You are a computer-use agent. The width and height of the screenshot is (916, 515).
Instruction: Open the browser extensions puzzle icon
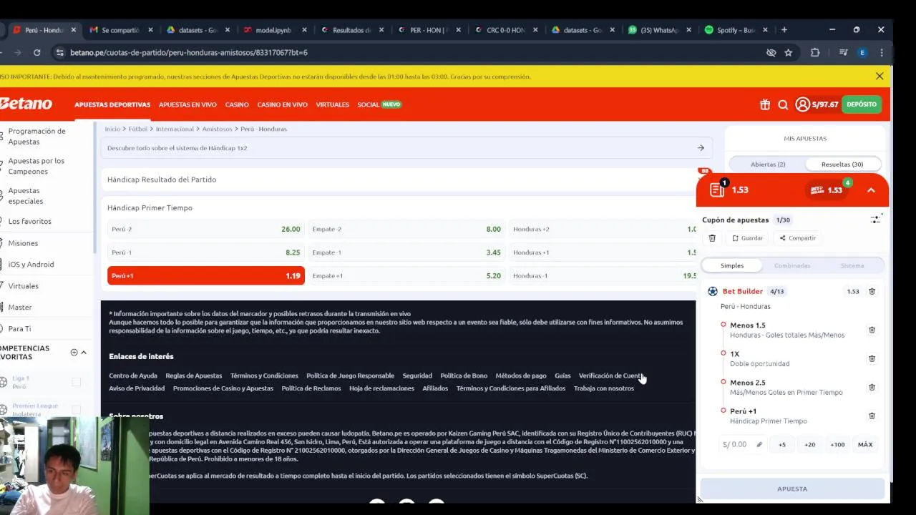coord(815,52)
